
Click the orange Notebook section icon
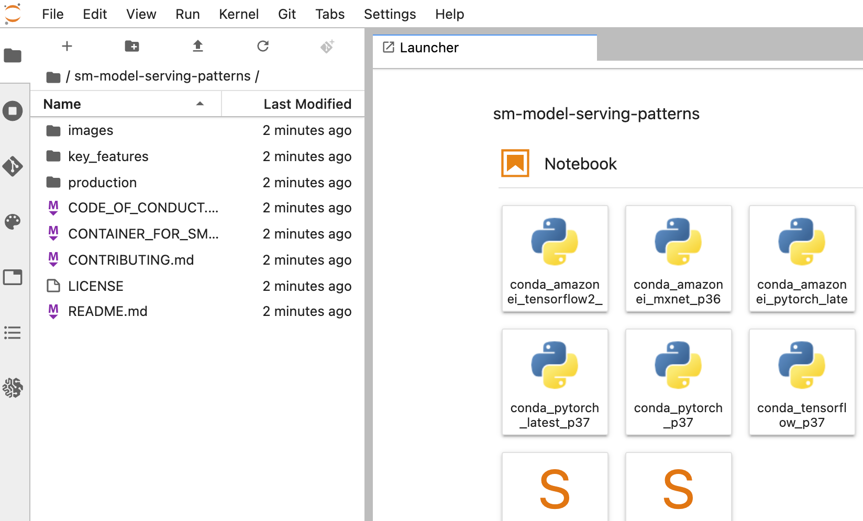tap(515, 163)
